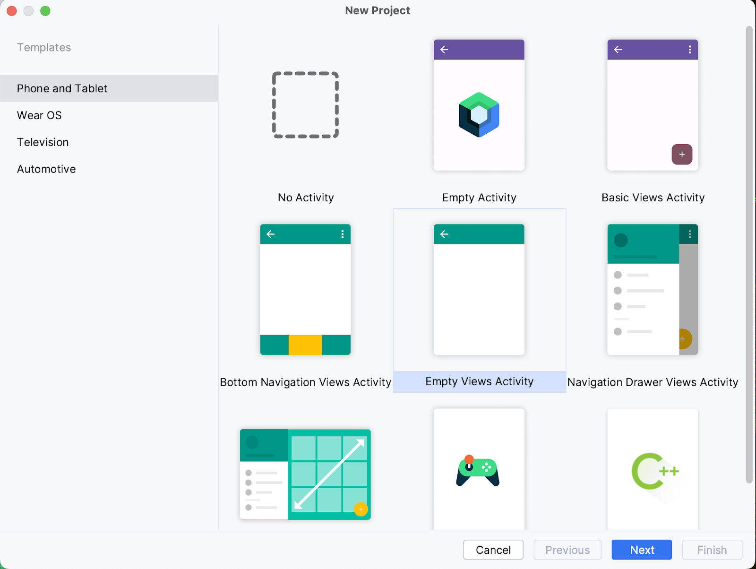The image size is (756, 569).
Task: Choose the No Activity dashed-square template
Action: (x=305, y=105)
